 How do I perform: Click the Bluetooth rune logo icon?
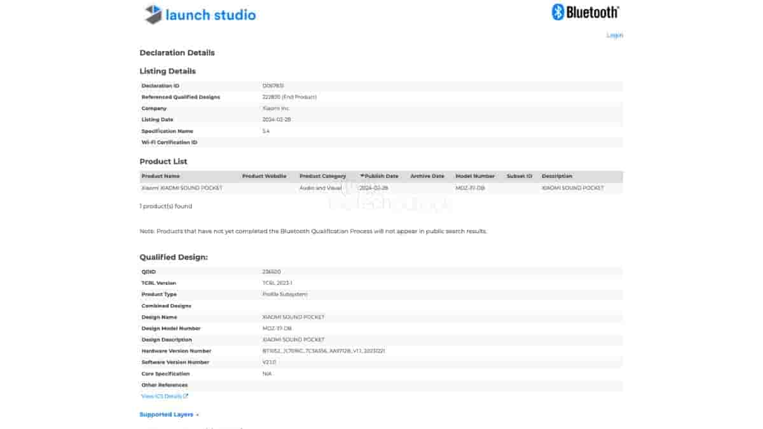click(x=558, y=12)
